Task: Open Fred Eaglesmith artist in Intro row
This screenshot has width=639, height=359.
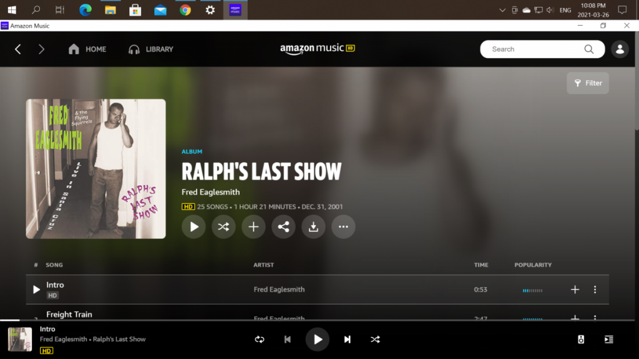Action: [x=279, y=289]
